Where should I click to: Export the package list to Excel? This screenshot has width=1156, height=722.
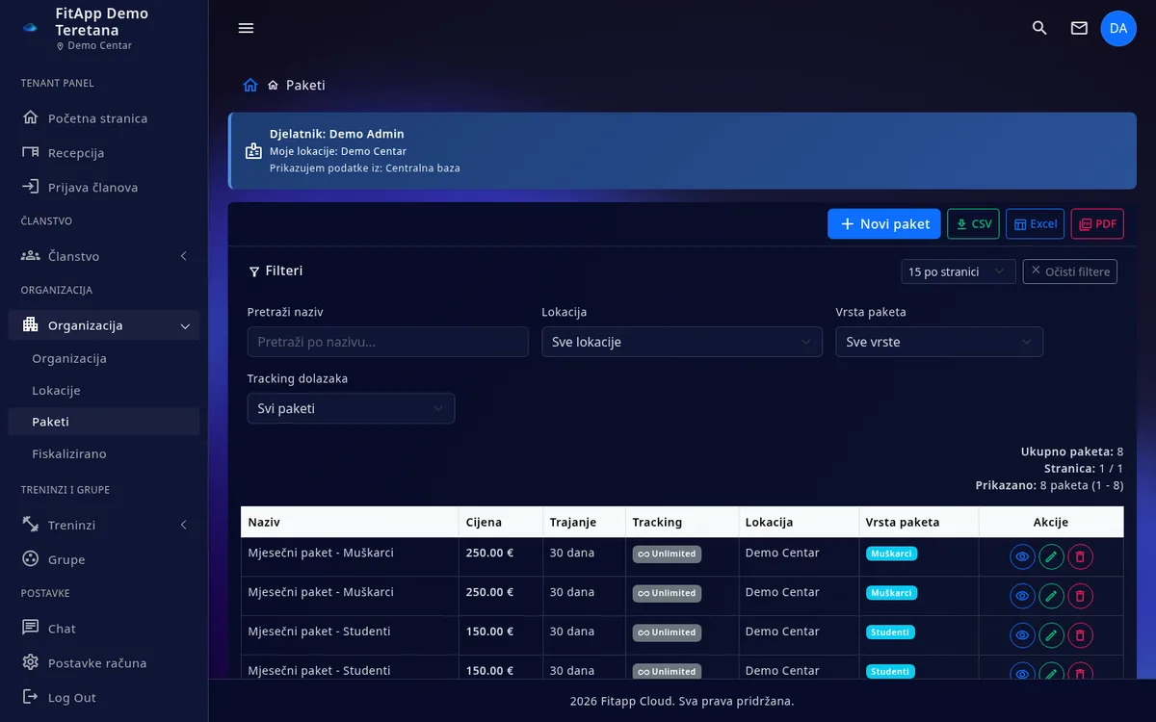(x=1036, y=224)
